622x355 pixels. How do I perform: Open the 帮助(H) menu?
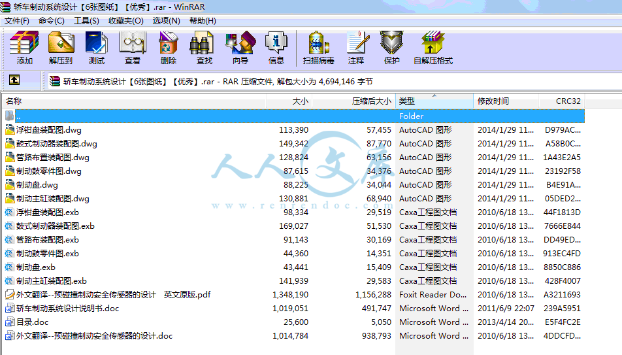click(203, 21)
